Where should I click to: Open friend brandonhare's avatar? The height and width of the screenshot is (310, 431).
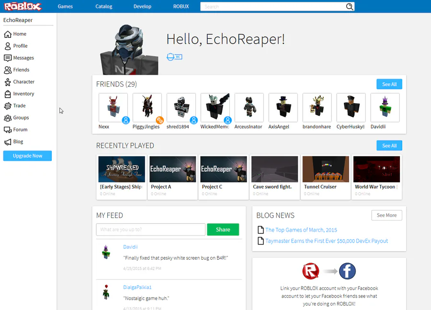tap(317, 108)
